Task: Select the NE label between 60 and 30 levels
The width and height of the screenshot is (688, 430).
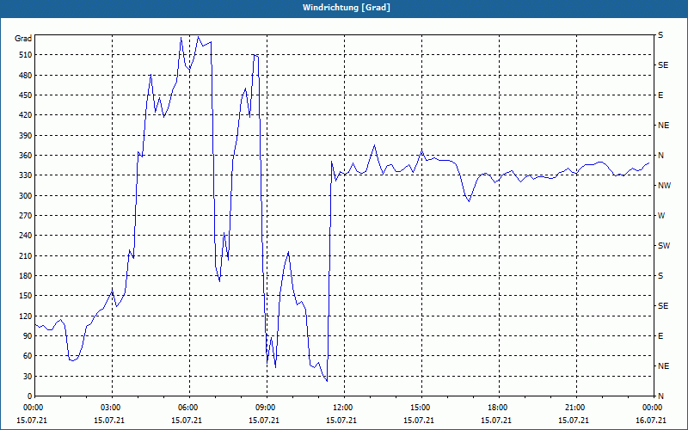Action: pyautogui.click(x=663, y=366)
